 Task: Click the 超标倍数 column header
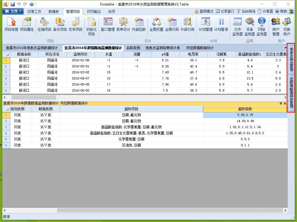(x=245, y=109)
